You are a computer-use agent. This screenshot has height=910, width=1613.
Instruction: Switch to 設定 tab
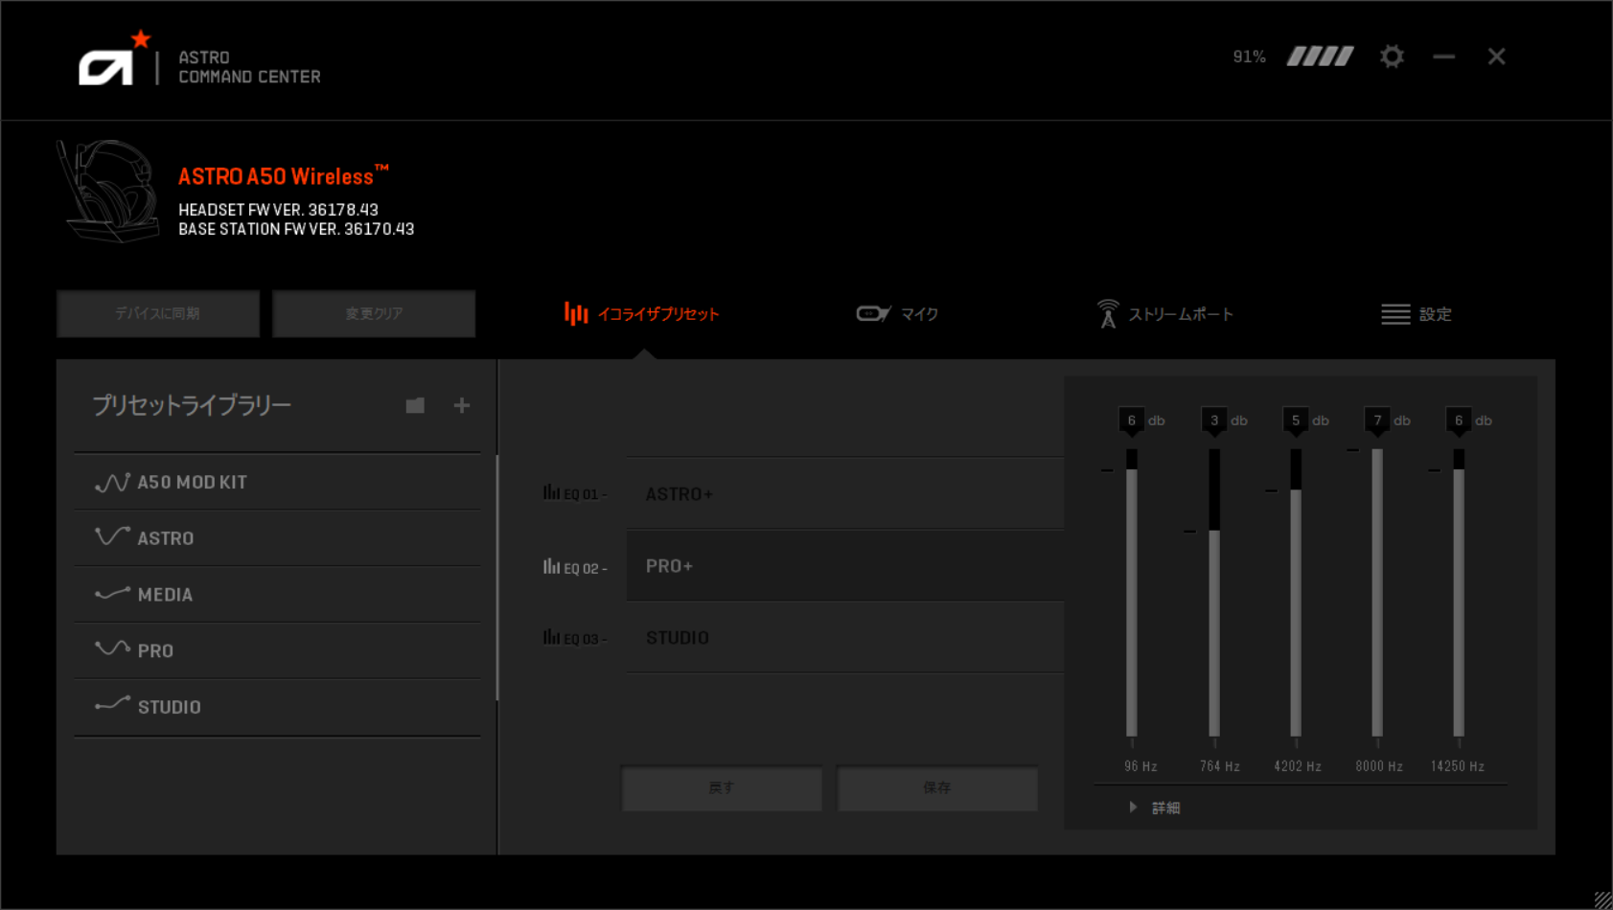(1417, 314)
